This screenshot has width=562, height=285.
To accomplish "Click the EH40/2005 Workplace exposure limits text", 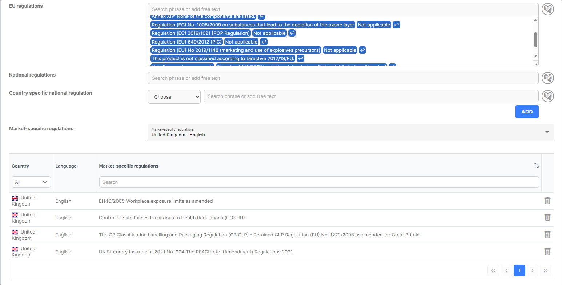I will coord(156,201).
